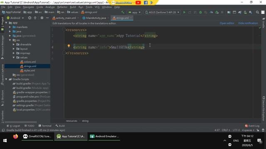266x149 pixels.
Task: Collapse the app module tree node
Action: click(x=6, y=23)
